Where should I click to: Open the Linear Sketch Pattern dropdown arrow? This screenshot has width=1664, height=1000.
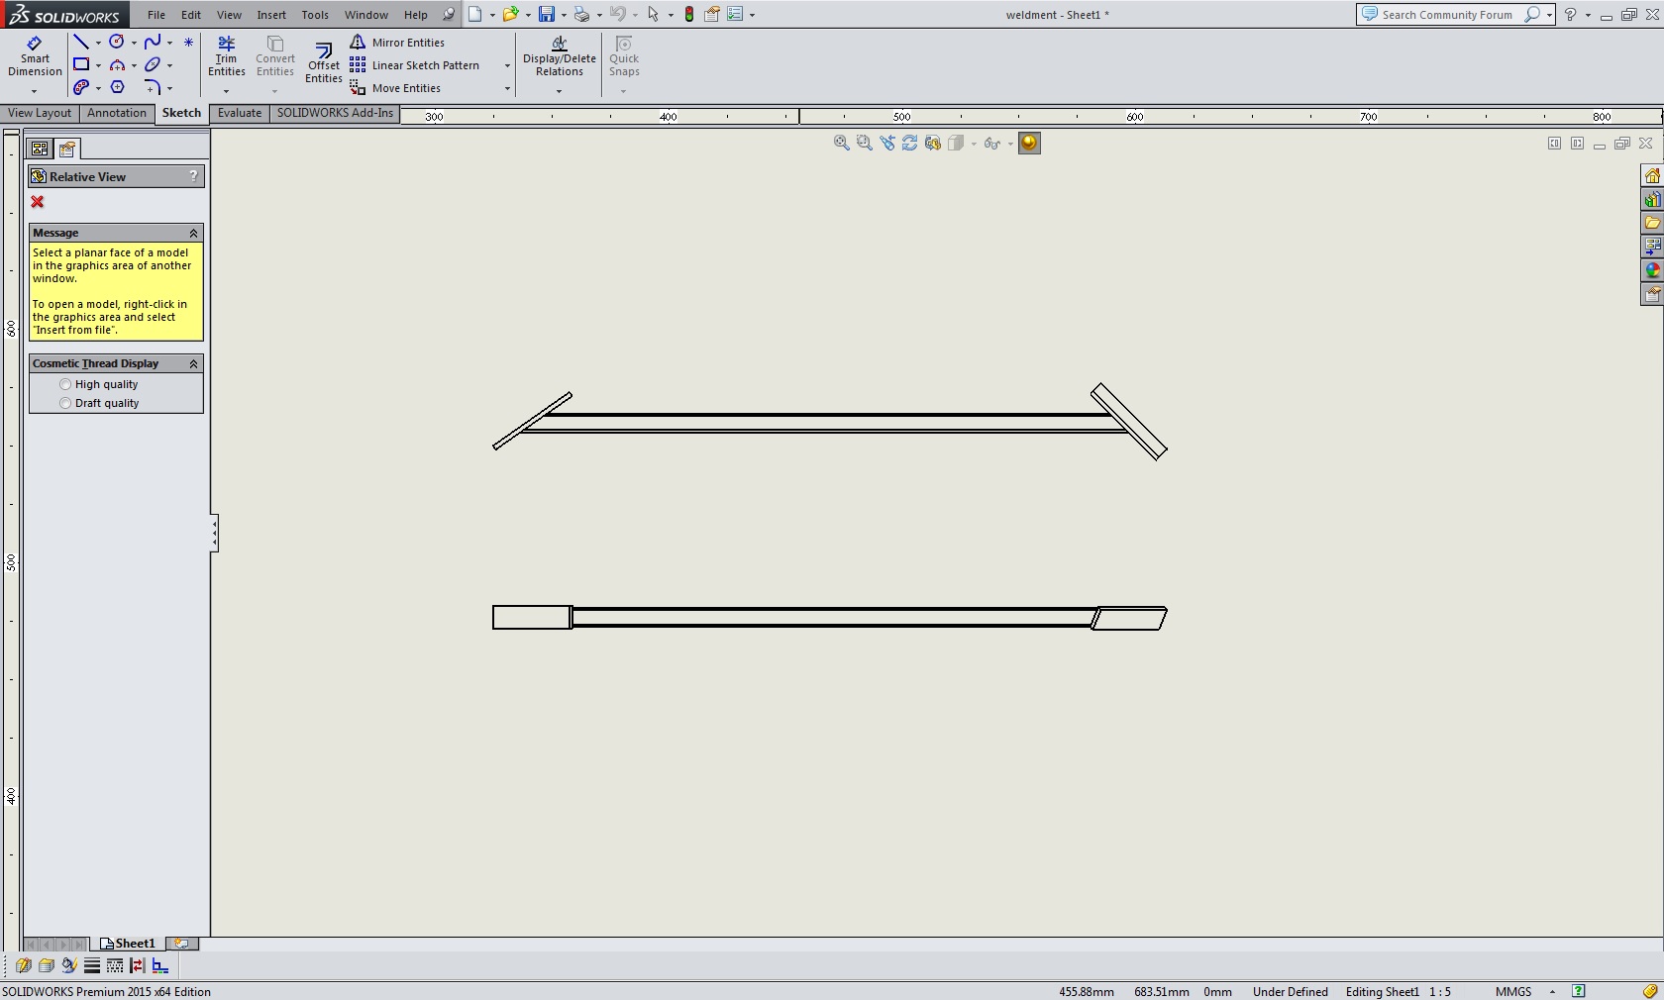click(507, 65)
